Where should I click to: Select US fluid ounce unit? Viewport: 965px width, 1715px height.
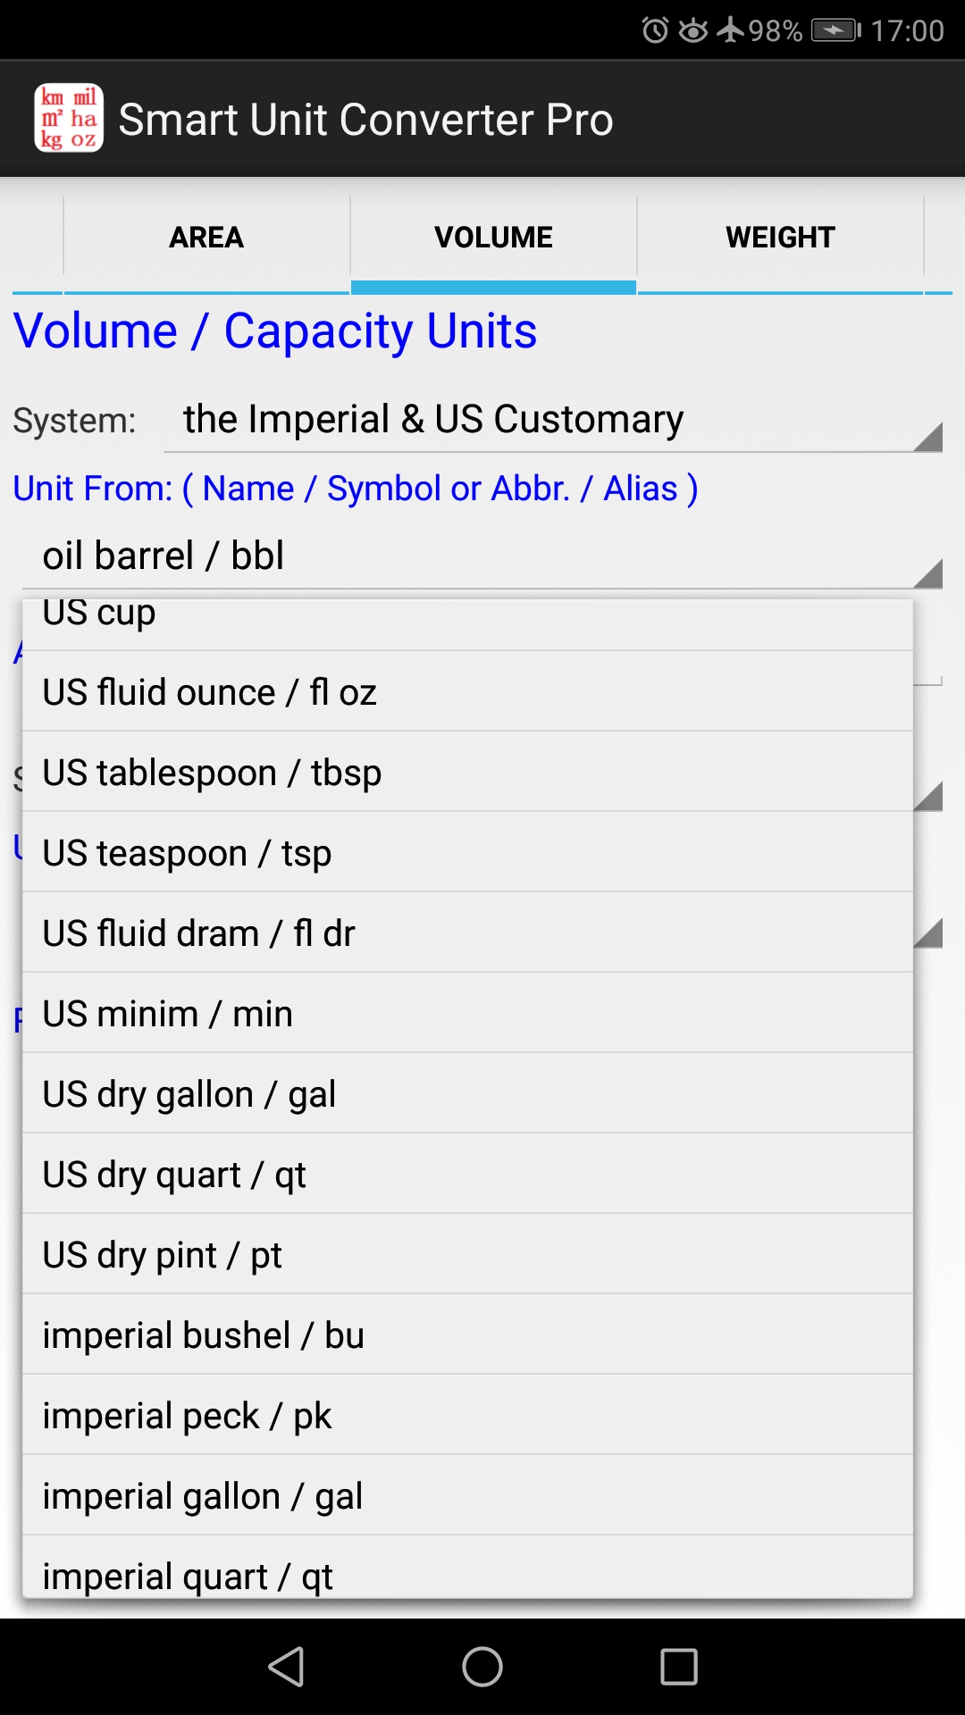(465, 691)
